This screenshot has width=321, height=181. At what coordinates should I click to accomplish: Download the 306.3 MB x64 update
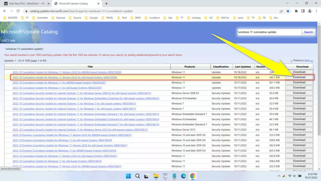pyautogui.click(x=299, y=88)
